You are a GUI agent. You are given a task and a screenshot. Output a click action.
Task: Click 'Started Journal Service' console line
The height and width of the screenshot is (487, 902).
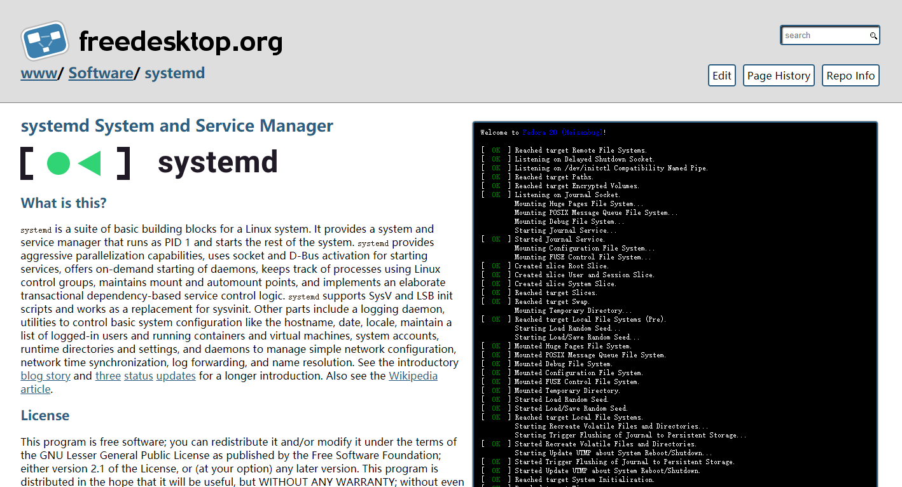click(543, 240)
